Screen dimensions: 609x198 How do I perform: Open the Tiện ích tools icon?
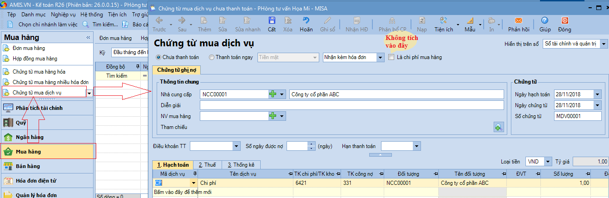tap(444, 20)
